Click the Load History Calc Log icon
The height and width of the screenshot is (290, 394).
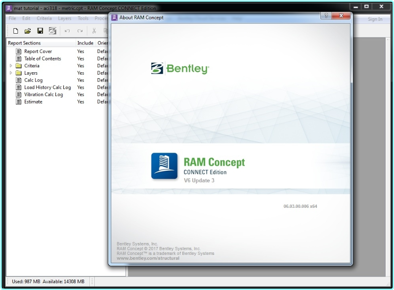pyautogui.click(x=19, y=87)
